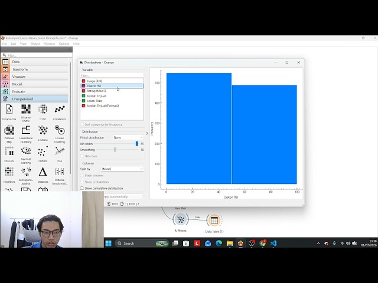Click the variable Filter field

pos(112,75)
